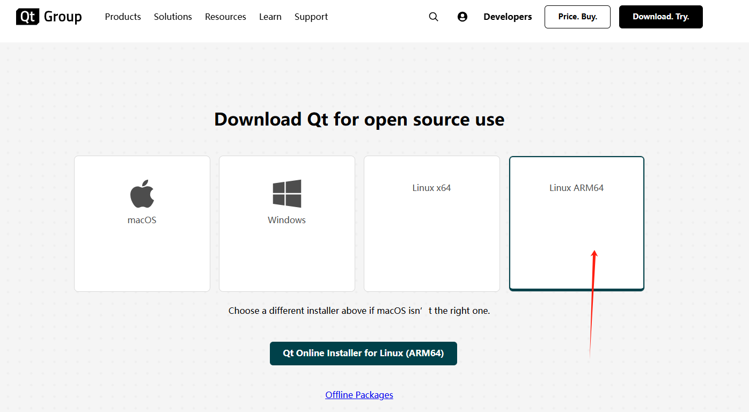This screenshot has width=749, height=412.
Task: Click the Price. Buy. button
Action: [577, 17]
